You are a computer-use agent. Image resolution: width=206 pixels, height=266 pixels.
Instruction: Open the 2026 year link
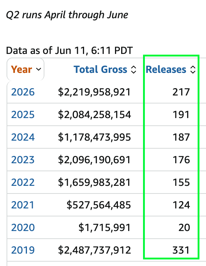(x=23, y=92)
